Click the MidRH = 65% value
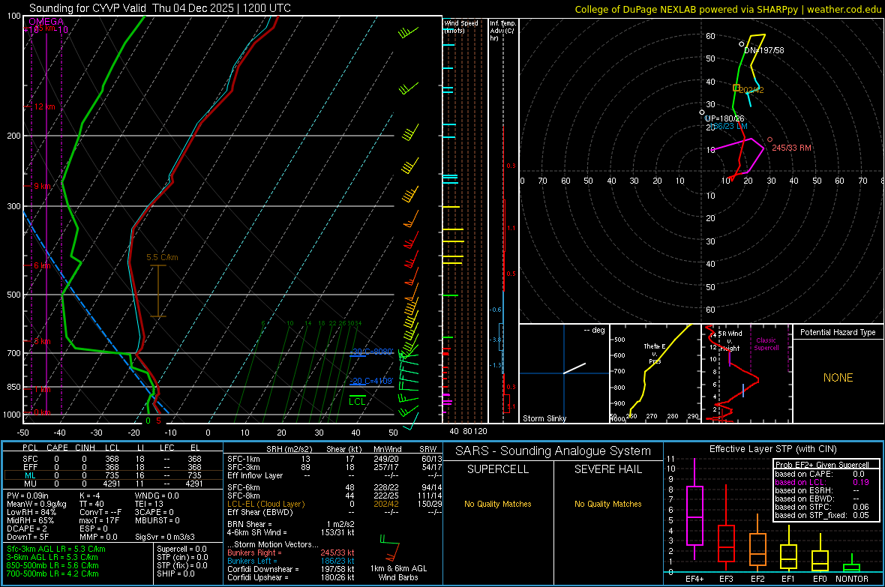The height and width of the screenshot is (587, 885). coord(31,520)
